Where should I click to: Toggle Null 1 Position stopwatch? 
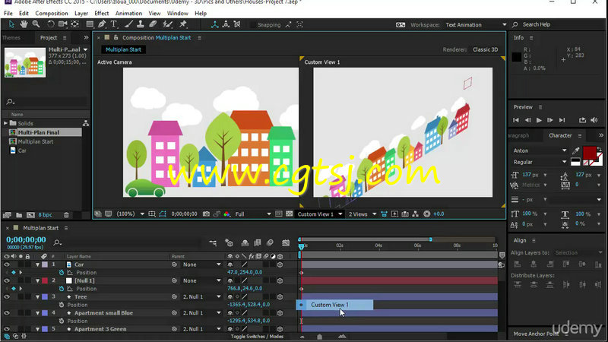[62, 289]
